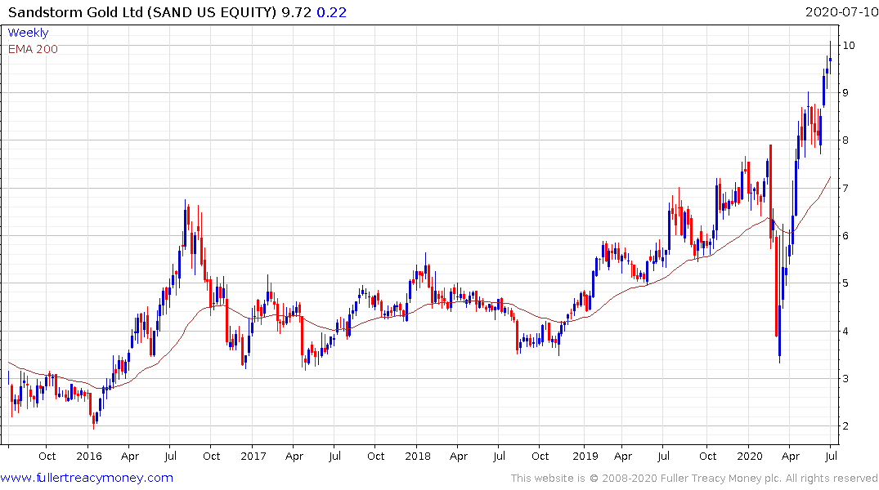Click the x-axis label 2019

click(x=585, y=456)
